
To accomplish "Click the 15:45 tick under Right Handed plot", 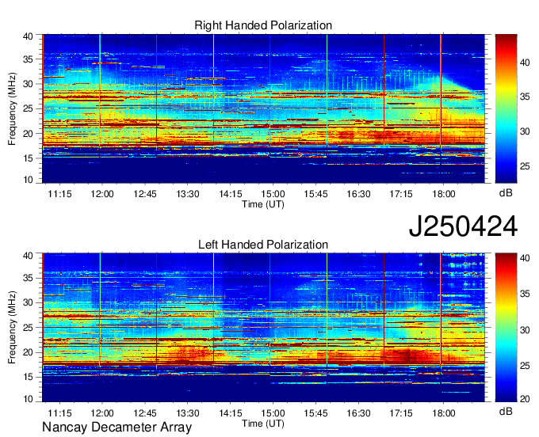I will coord(315,194).
